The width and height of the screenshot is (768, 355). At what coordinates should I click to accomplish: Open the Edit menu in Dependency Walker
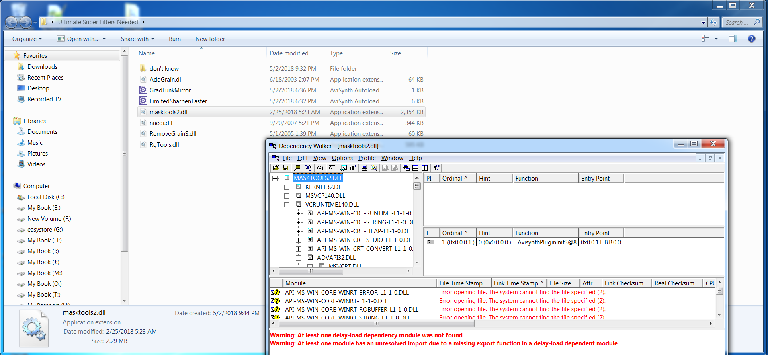click(303, 158)
